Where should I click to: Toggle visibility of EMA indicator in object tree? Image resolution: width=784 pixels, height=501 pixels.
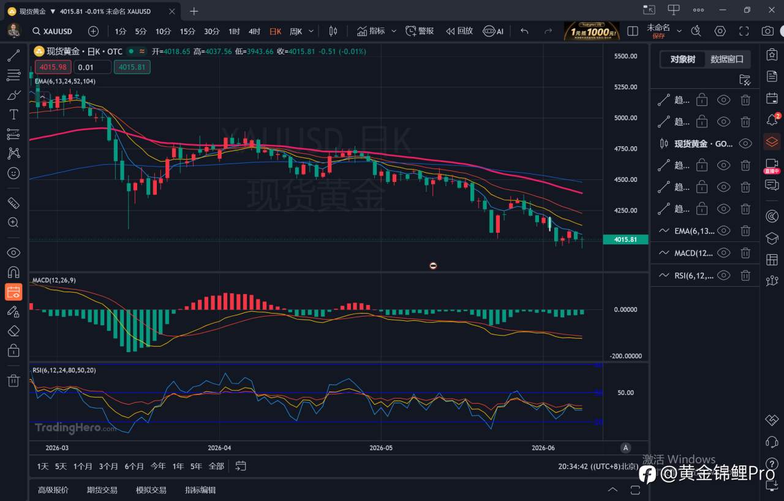tap(723, 231)
